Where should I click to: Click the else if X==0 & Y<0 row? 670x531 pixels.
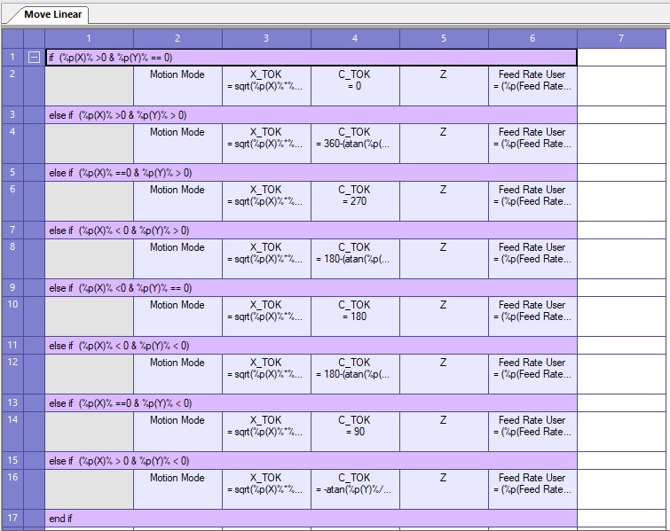click(x=311, y=402)
